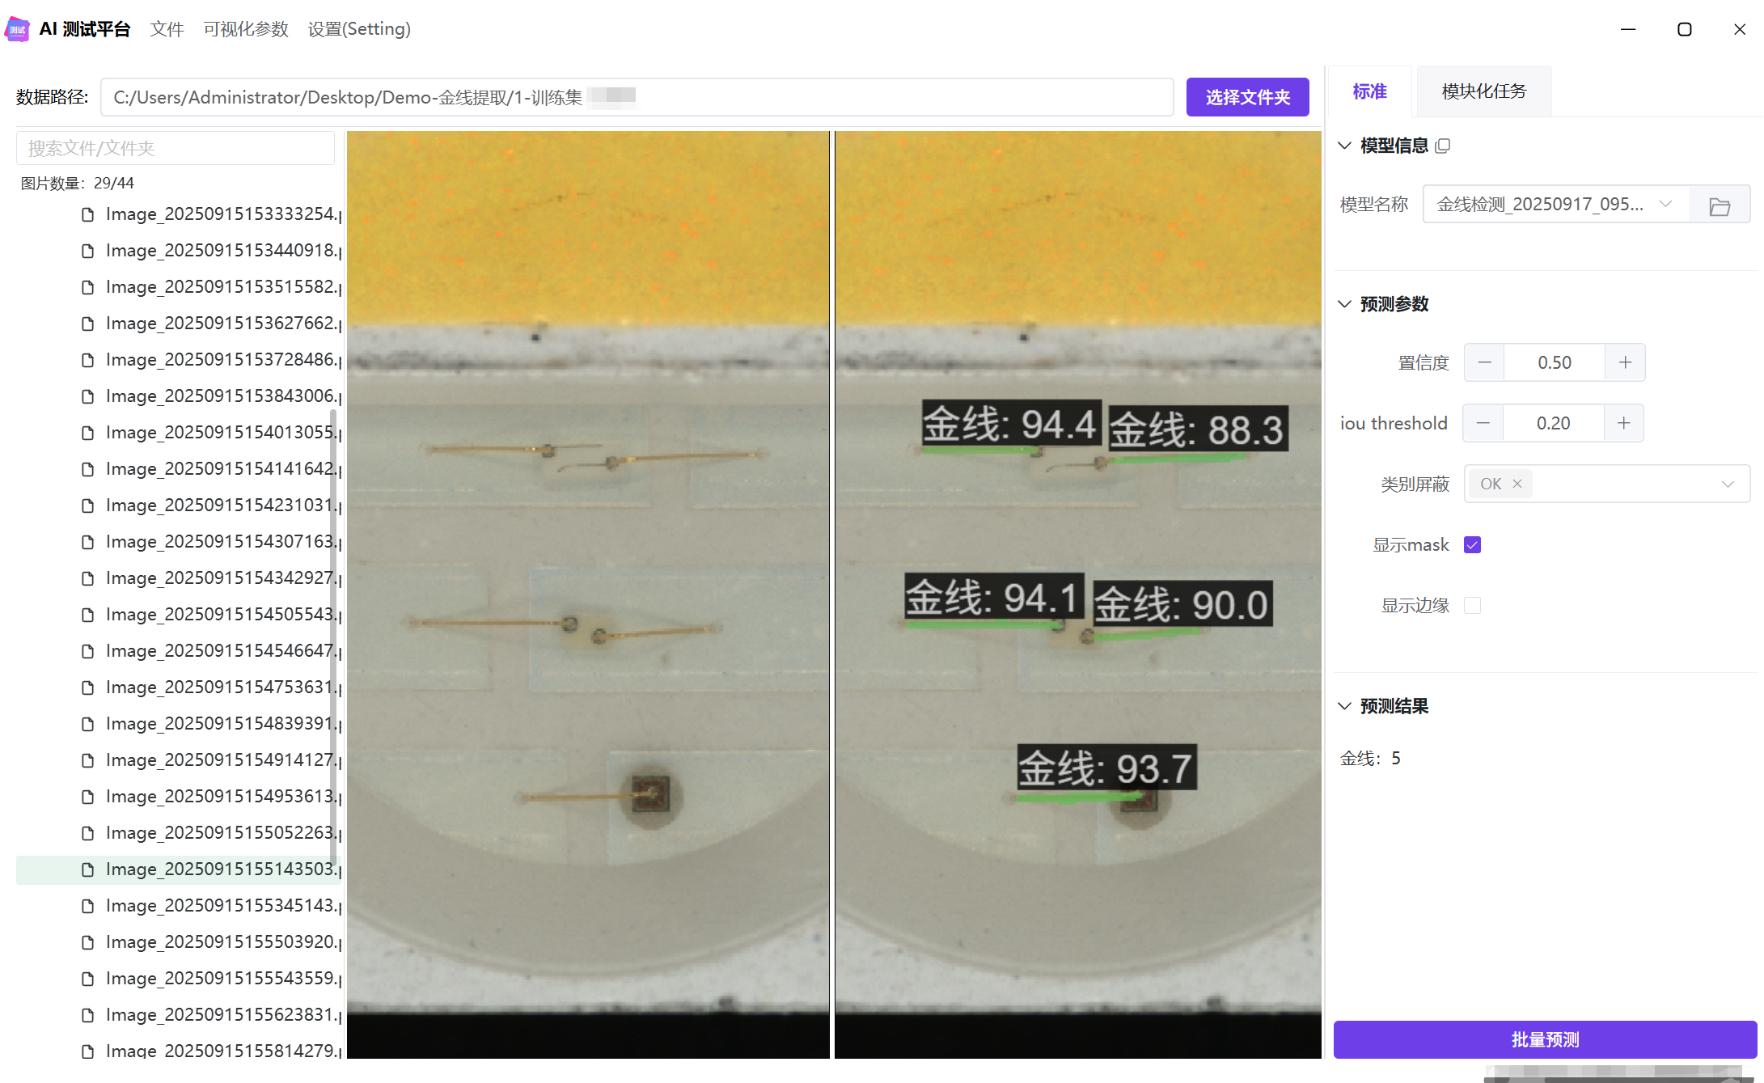Collapse the 预测参数 section
1764x1083 pixels.
point(1344,304)
